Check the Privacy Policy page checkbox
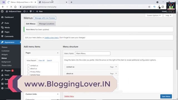 pos(28,72)
